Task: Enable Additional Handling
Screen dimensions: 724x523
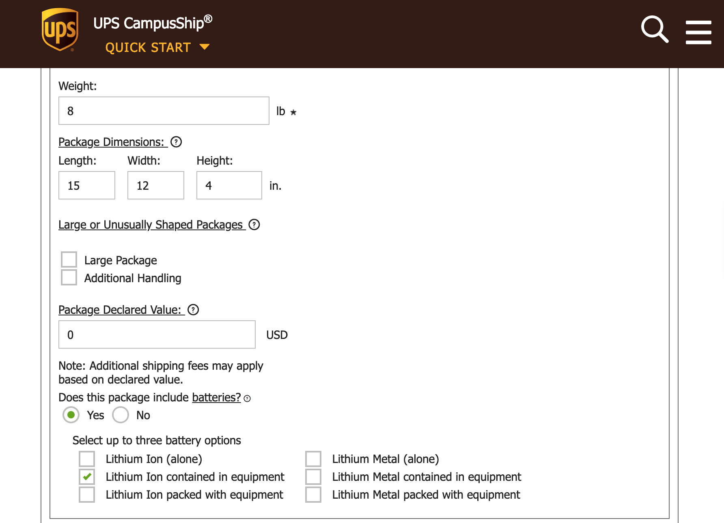Action: 69,277
